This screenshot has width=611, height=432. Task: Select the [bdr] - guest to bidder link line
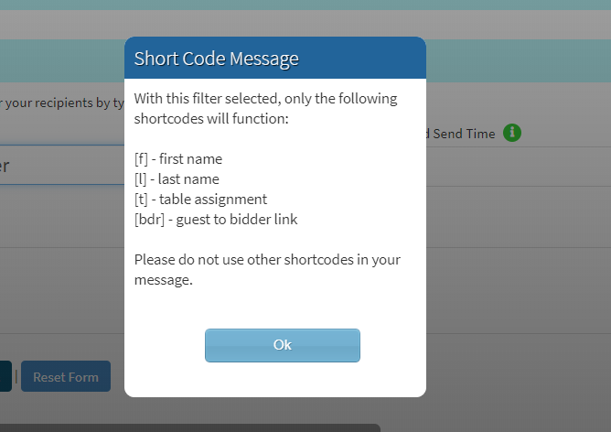click(x=216, y=220)
